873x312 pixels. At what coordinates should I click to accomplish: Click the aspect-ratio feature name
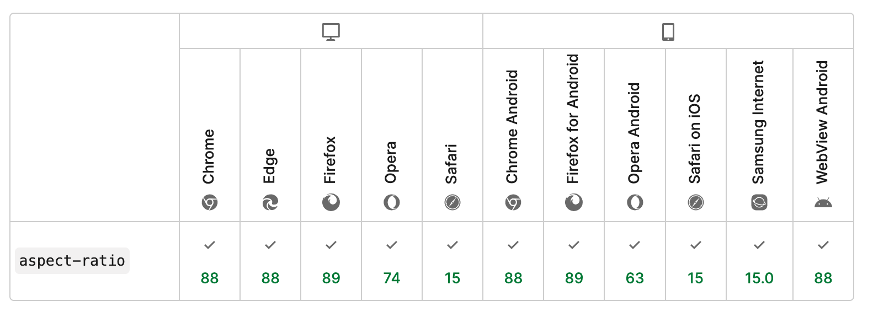[72, 261]
